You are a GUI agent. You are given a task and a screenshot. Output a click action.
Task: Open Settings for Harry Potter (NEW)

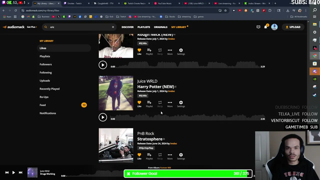pyautogui.click(x=181, y=104)
